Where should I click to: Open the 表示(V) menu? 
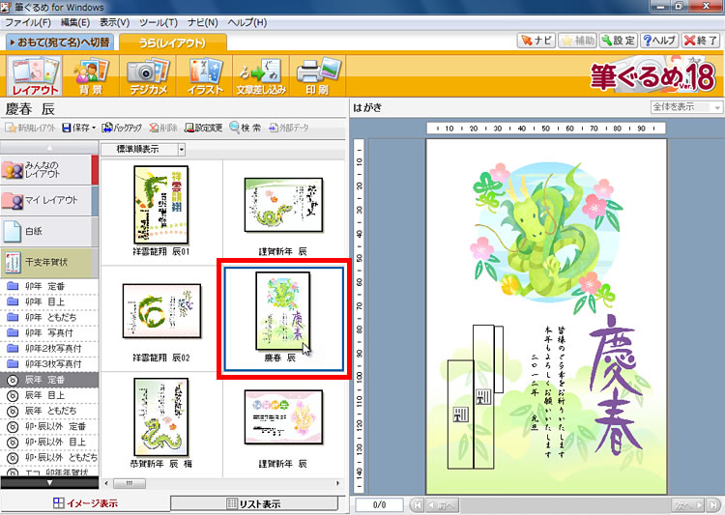[x=115, y=22]
